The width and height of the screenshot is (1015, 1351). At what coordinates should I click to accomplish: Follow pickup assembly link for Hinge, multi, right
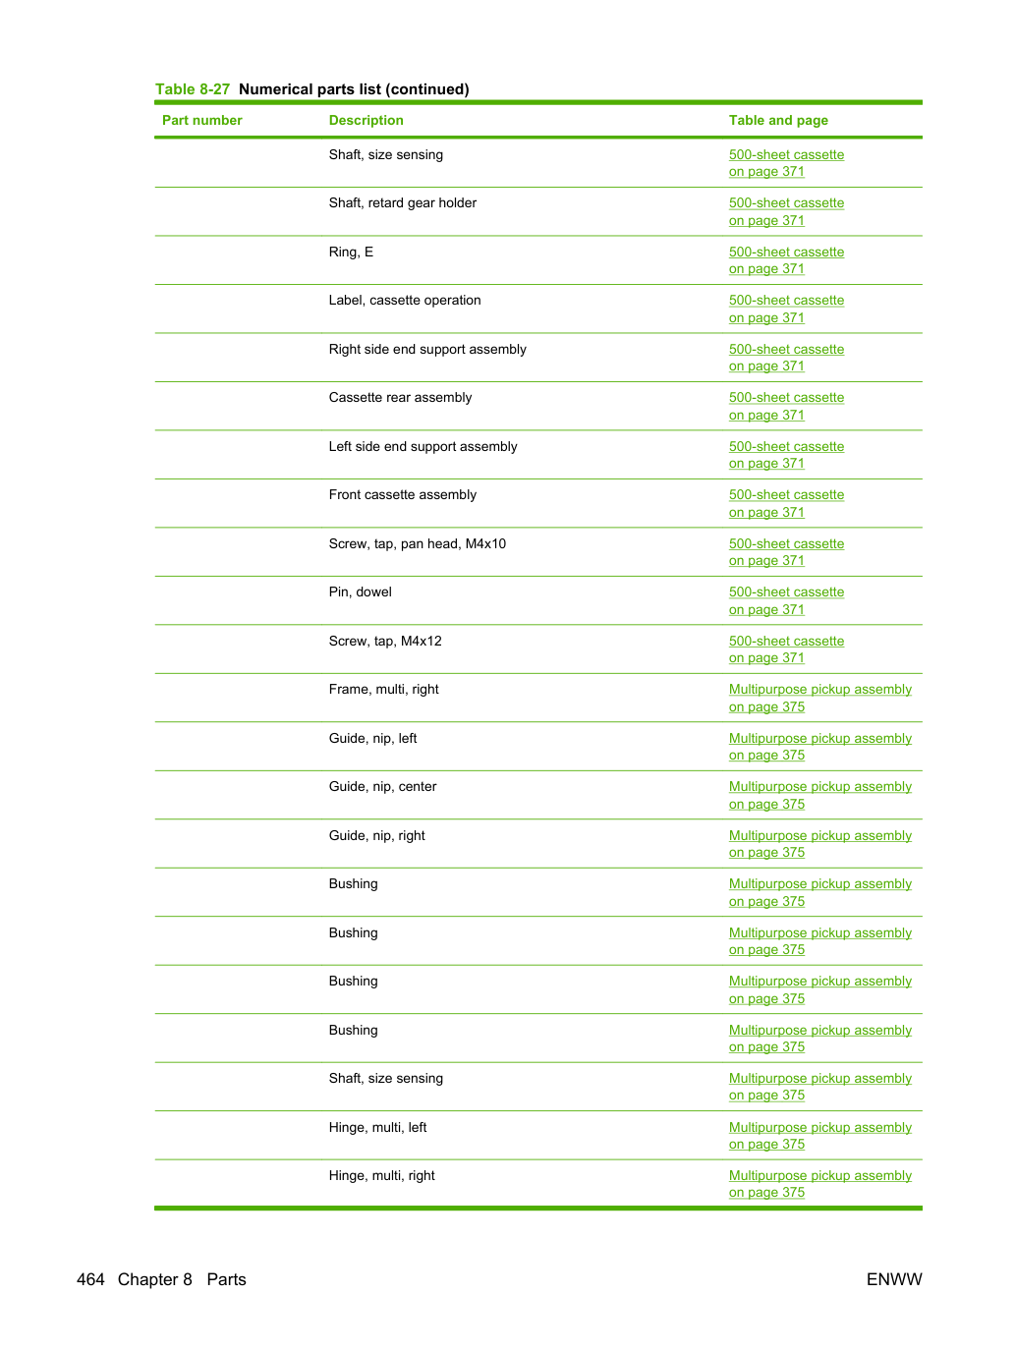820,1184
